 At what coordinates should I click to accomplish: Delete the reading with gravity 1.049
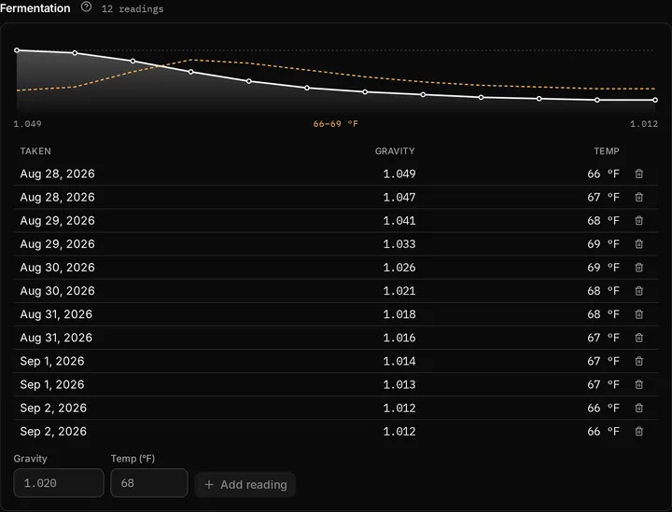point(638,173)
